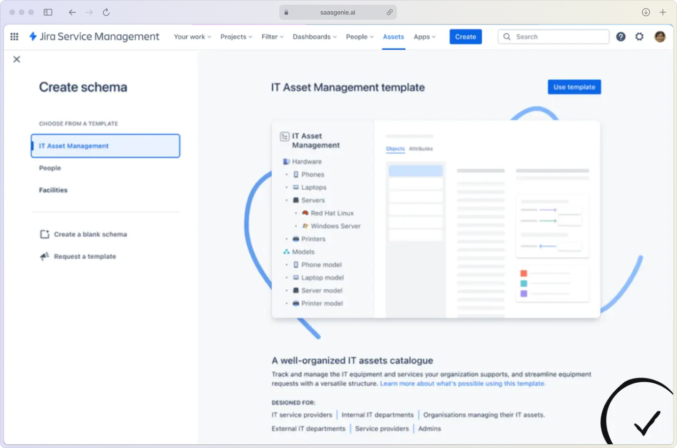This screenshot has width=677, height=448.
Task: Click the Models icon in preview tree
Action: point(286,252)
